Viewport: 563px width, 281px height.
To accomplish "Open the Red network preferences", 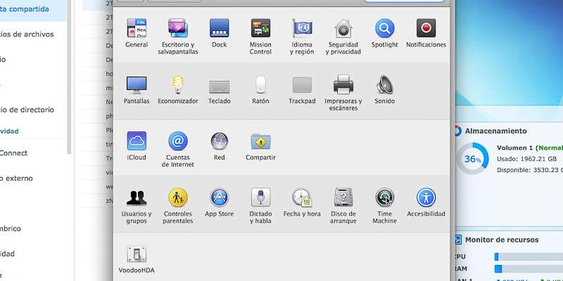I will click(219, 146).
